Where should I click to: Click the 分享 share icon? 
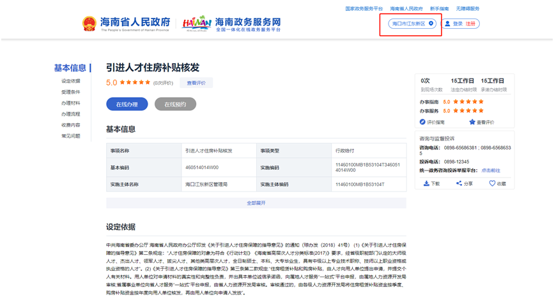point(459,183)
